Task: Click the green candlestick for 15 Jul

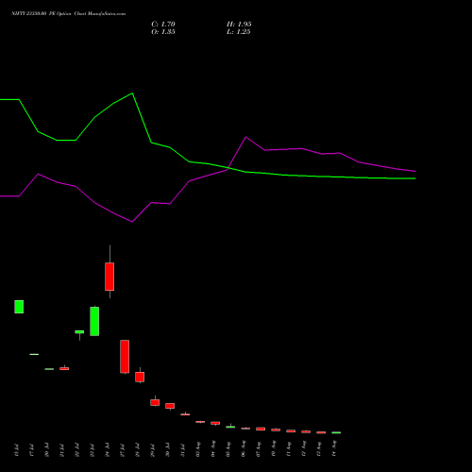Action: pyautogui.click(x=19, y=307)
